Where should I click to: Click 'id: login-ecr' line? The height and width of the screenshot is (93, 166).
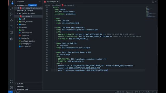point(62,45)
